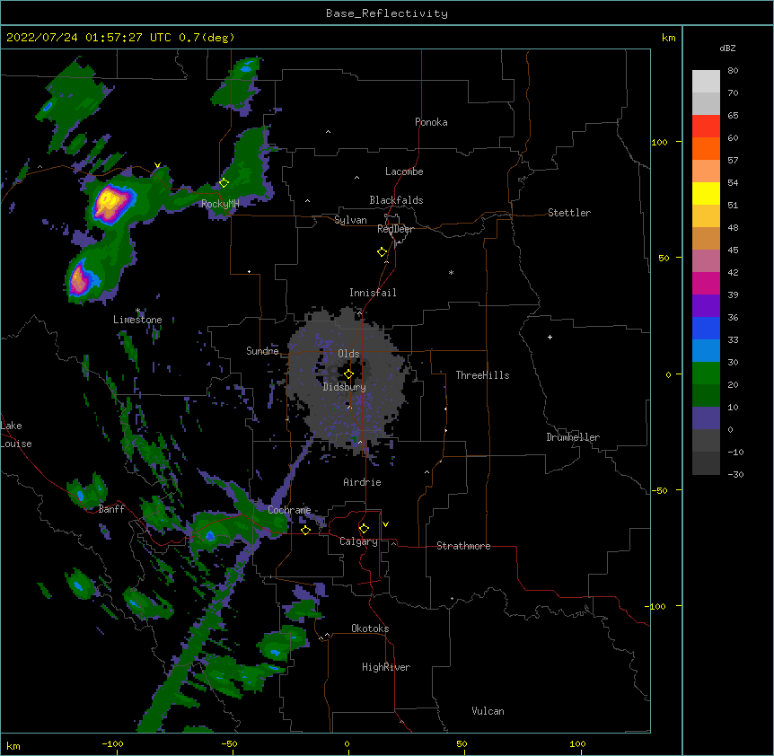Click the Stettler city label

click(x=569, y=213)
